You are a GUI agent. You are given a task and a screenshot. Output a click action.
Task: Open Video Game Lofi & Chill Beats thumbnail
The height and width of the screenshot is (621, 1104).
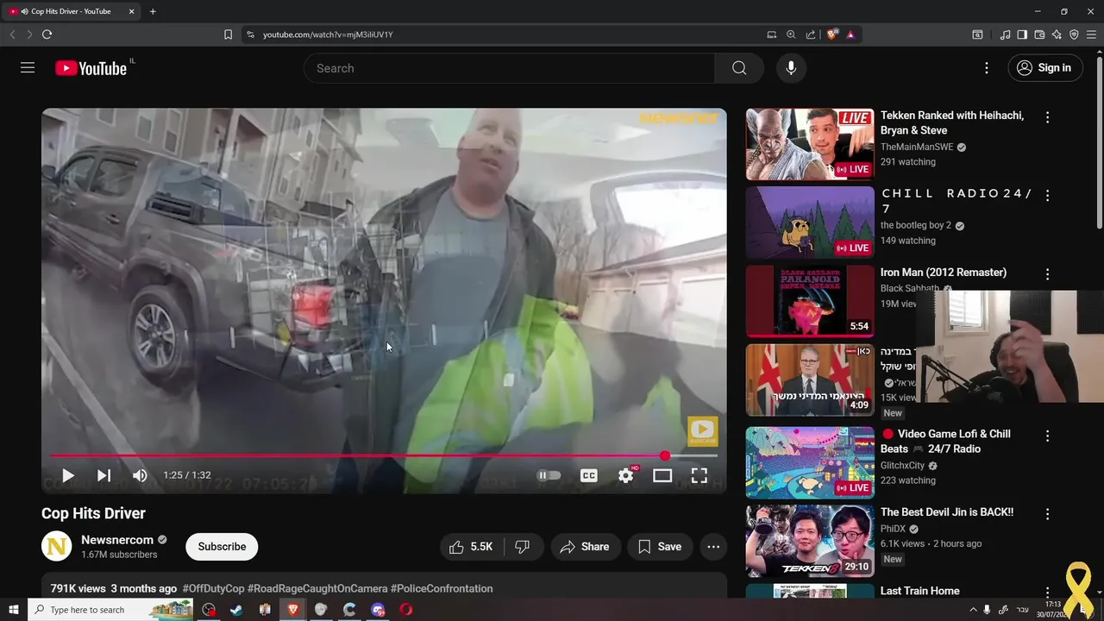pos(810,462)
